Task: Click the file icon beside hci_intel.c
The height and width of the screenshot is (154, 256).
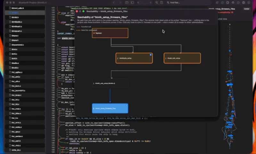Action: pyautogui.click(x=10, y=109)
